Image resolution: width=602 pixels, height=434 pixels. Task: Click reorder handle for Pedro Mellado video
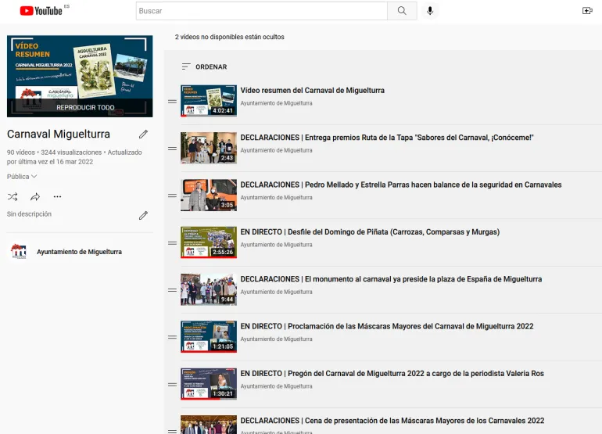(172, 195)
